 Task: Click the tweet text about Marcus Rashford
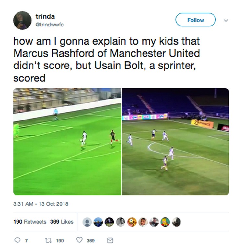point(107,59)
